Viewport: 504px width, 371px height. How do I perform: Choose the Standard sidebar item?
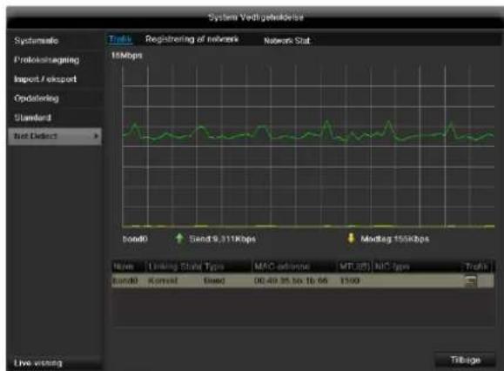(32, 118)
